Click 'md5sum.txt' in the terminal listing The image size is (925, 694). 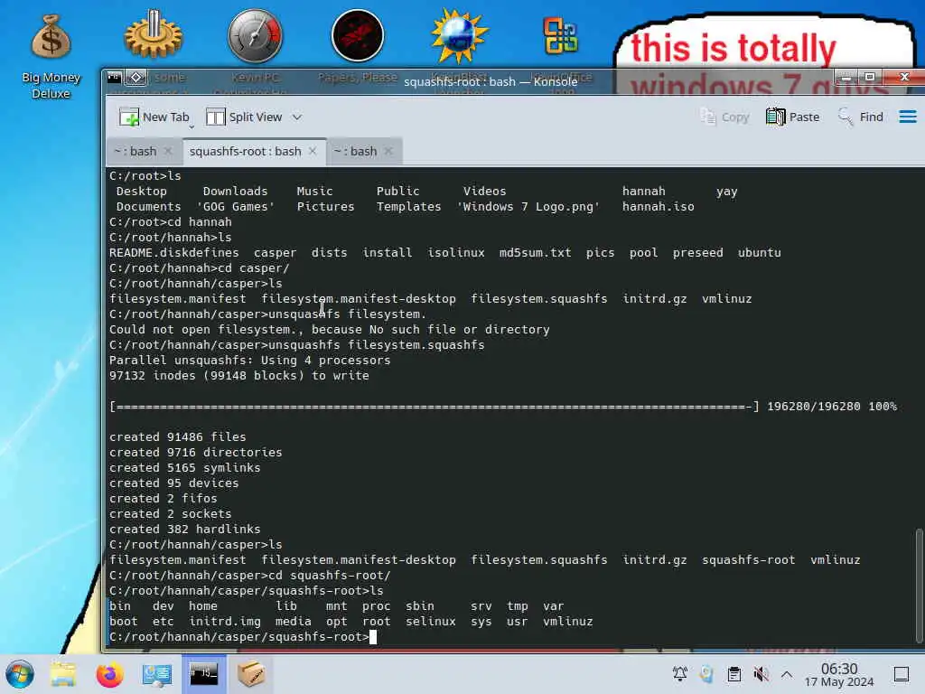535,253
